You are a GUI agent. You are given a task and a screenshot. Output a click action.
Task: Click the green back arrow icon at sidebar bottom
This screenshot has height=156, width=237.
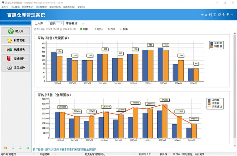[x=28, y=148]
